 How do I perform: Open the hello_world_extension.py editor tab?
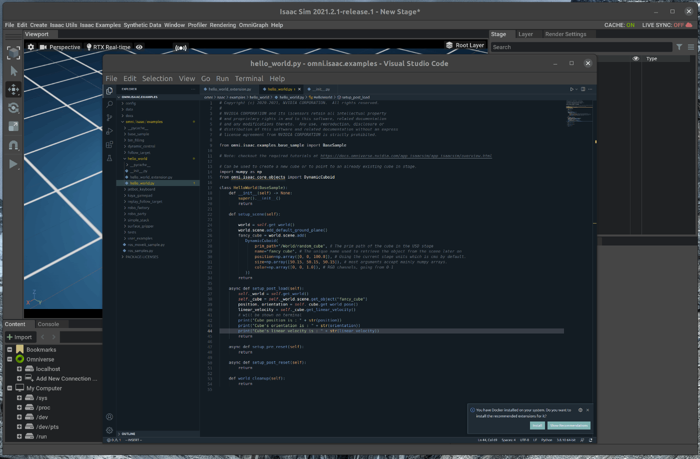point(229,89)
